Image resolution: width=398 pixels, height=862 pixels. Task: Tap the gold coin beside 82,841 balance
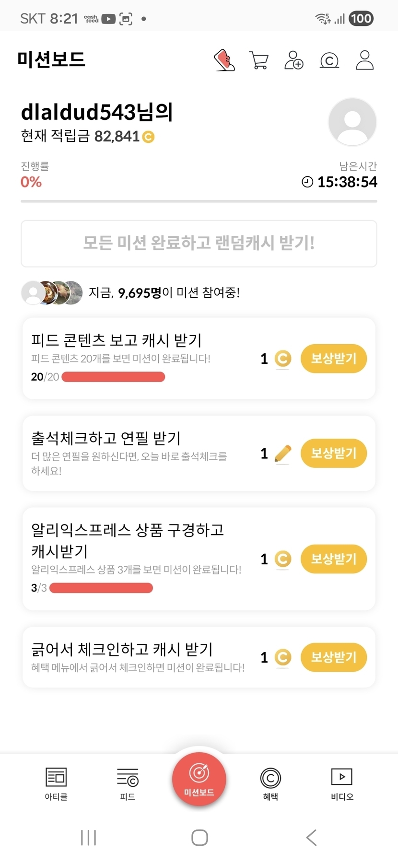coord(149,137)
